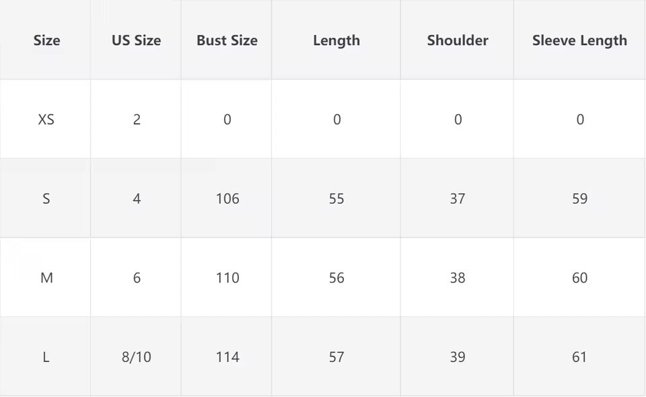Select the 8/10 US size cell
646x397 pixels.
click(136, 357)
